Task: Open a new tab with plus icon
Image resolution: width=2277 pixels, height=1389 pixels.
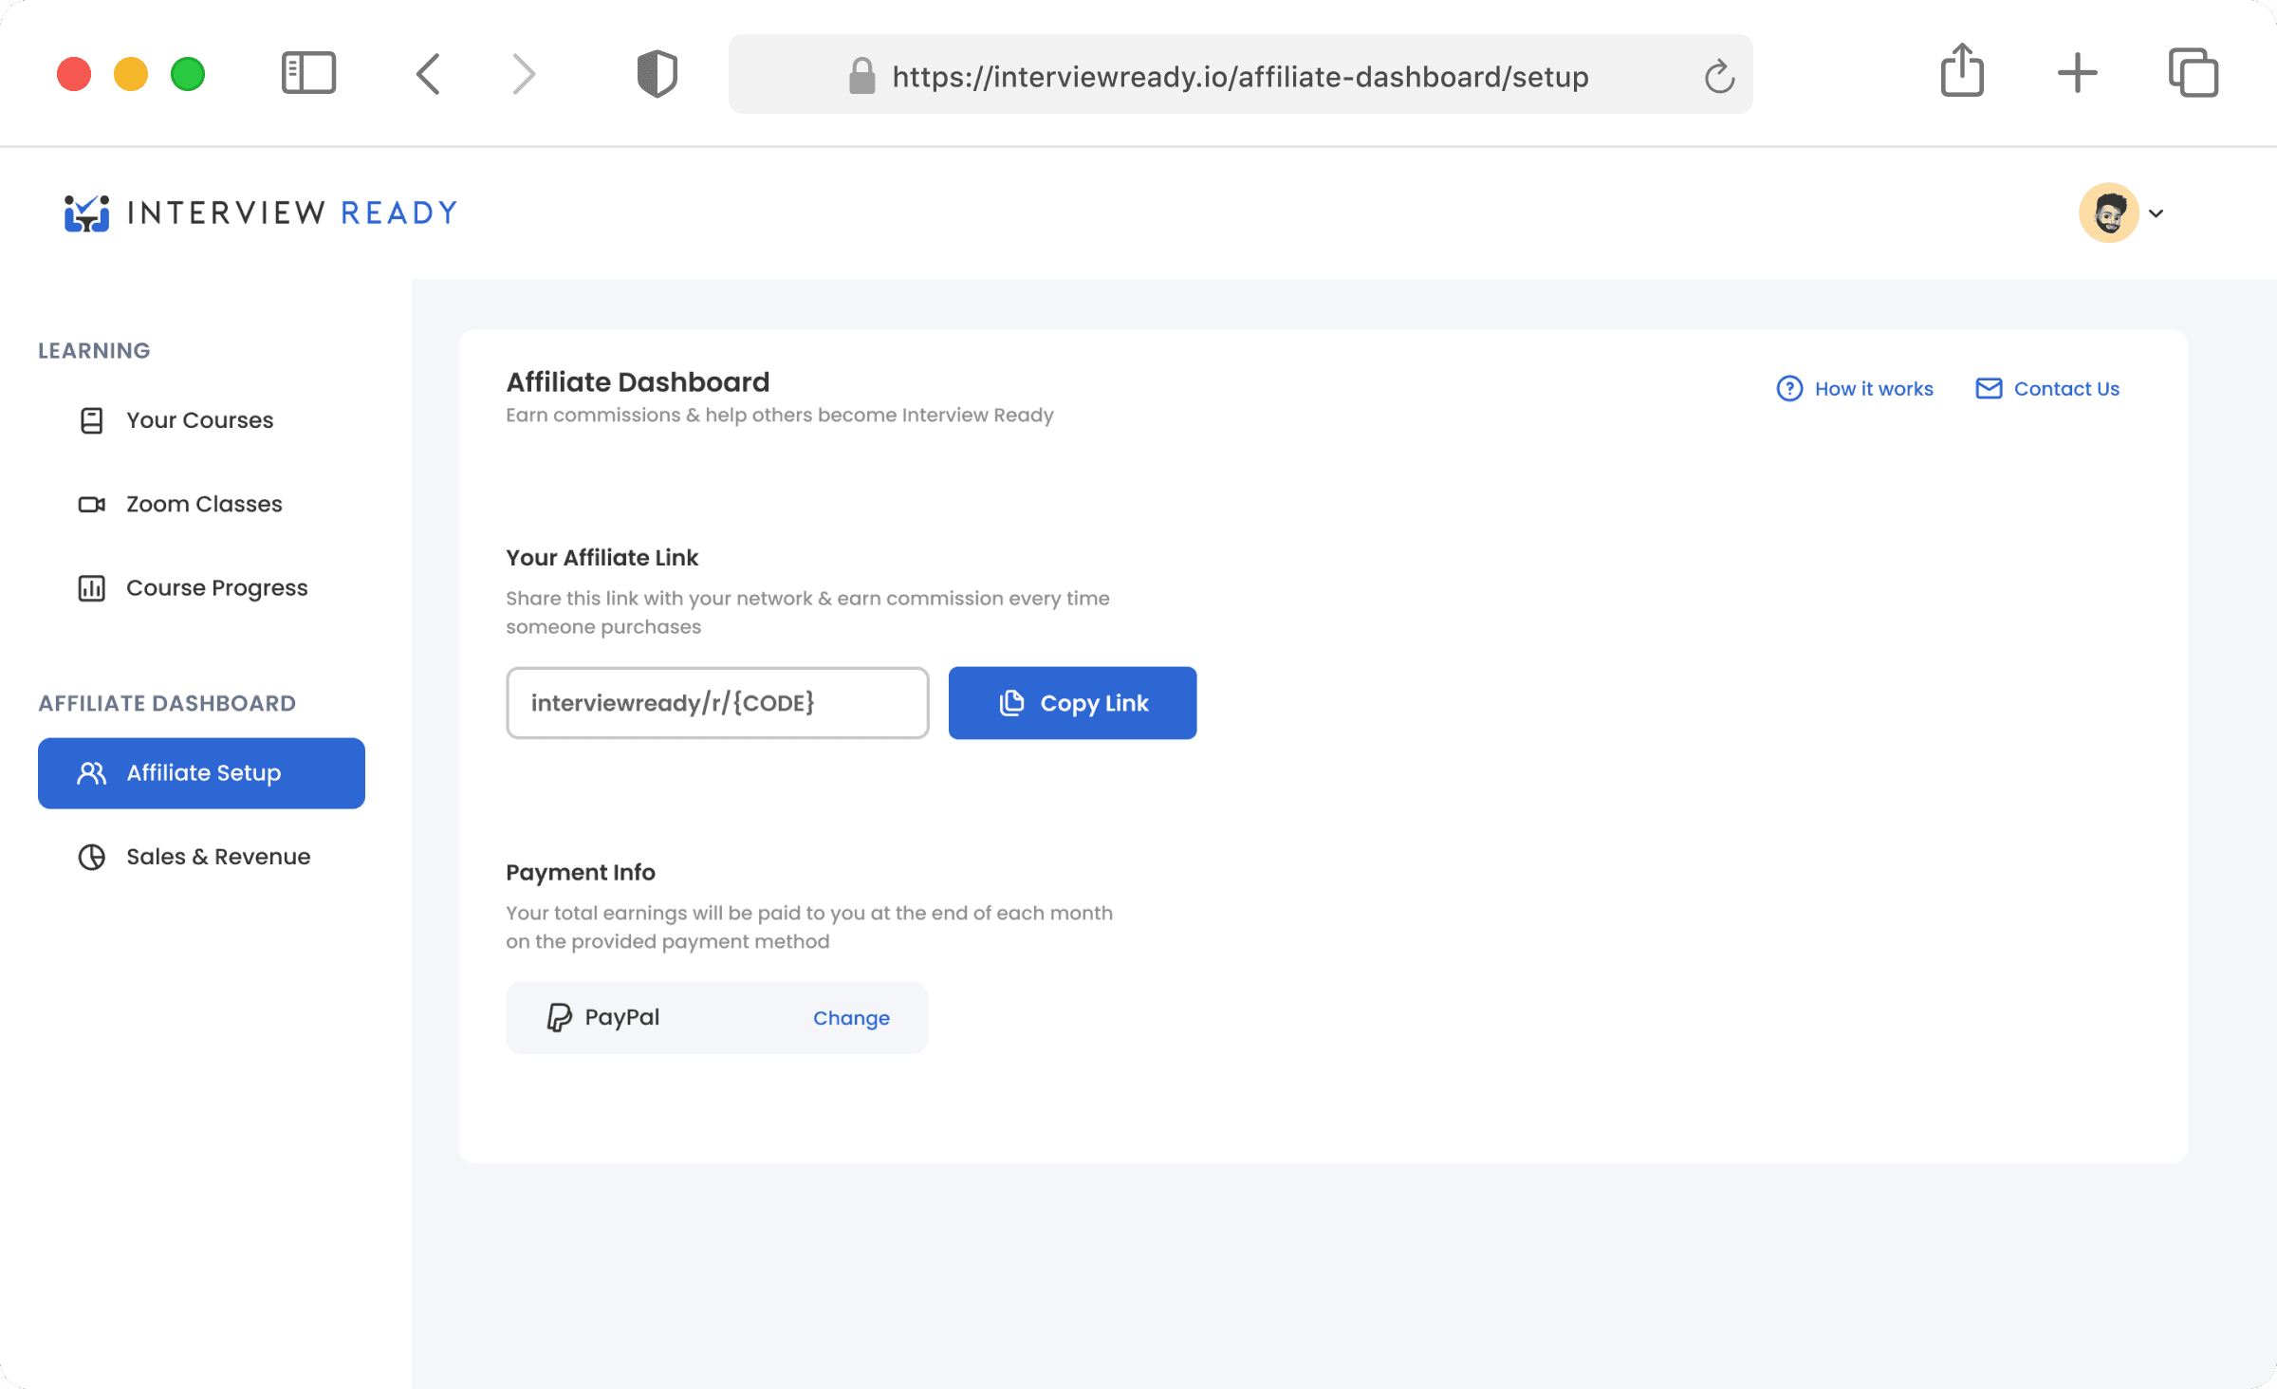Action: (x=2077, y=73)
